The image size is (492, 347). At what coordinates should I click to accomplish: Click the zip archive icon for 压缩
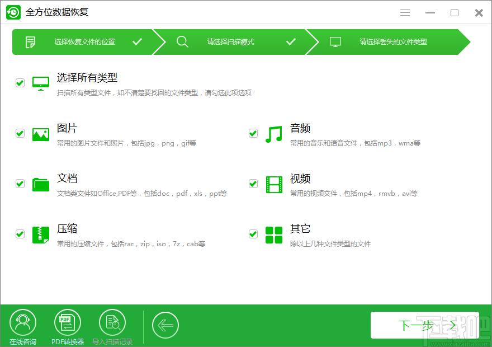click(41, 235)
